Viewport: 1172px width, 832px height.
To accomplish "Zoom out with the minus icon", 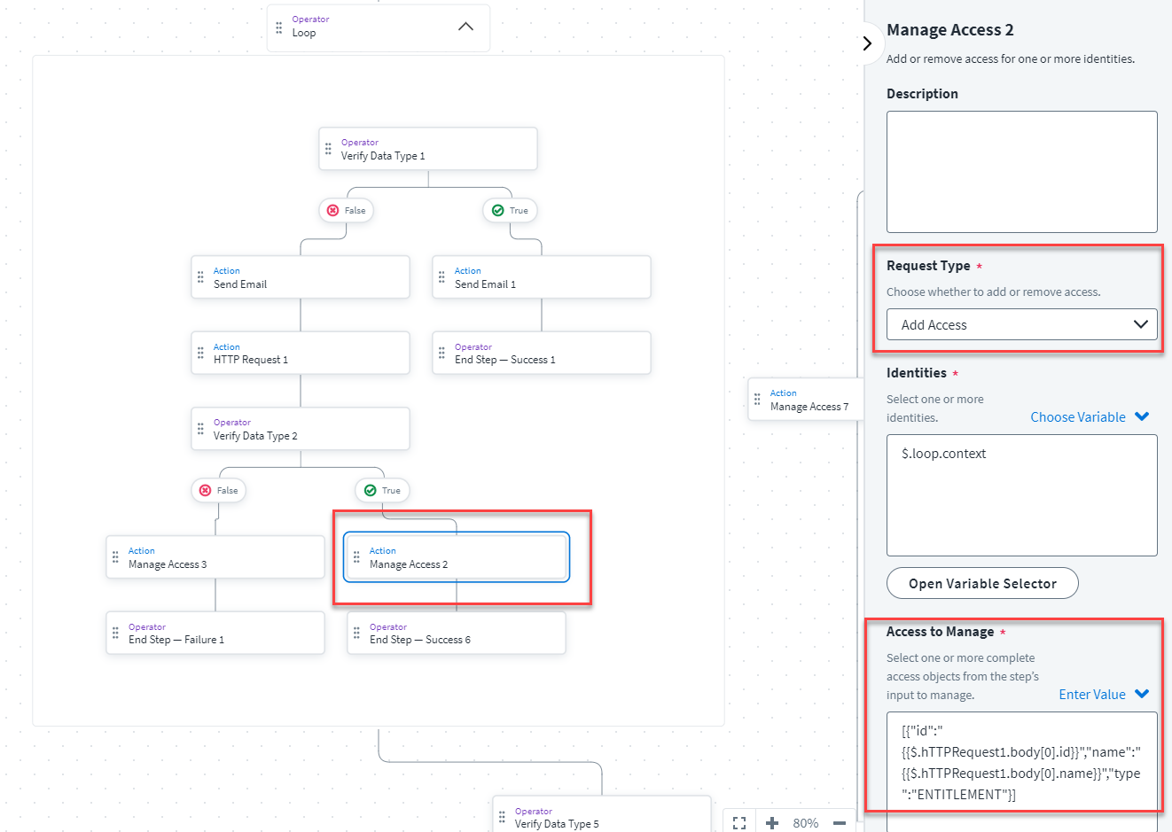I will tap(839, 823).
